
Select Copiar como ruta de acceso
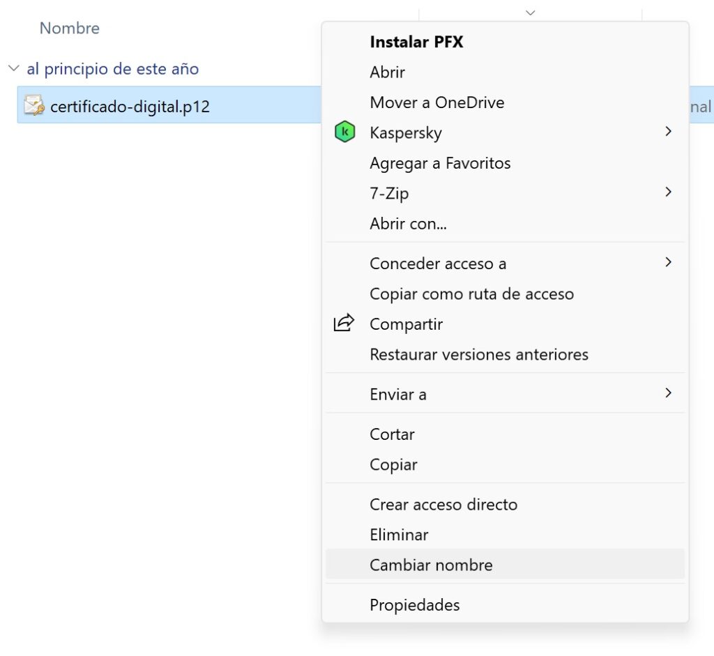pos(471,293)
